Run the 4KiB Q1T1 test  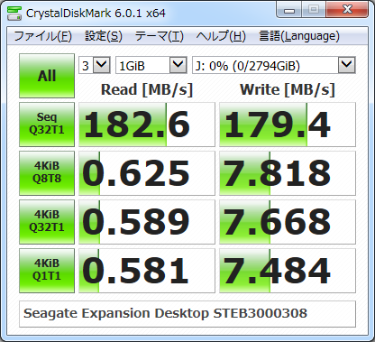pyautogui.click(x=47, y=271)
